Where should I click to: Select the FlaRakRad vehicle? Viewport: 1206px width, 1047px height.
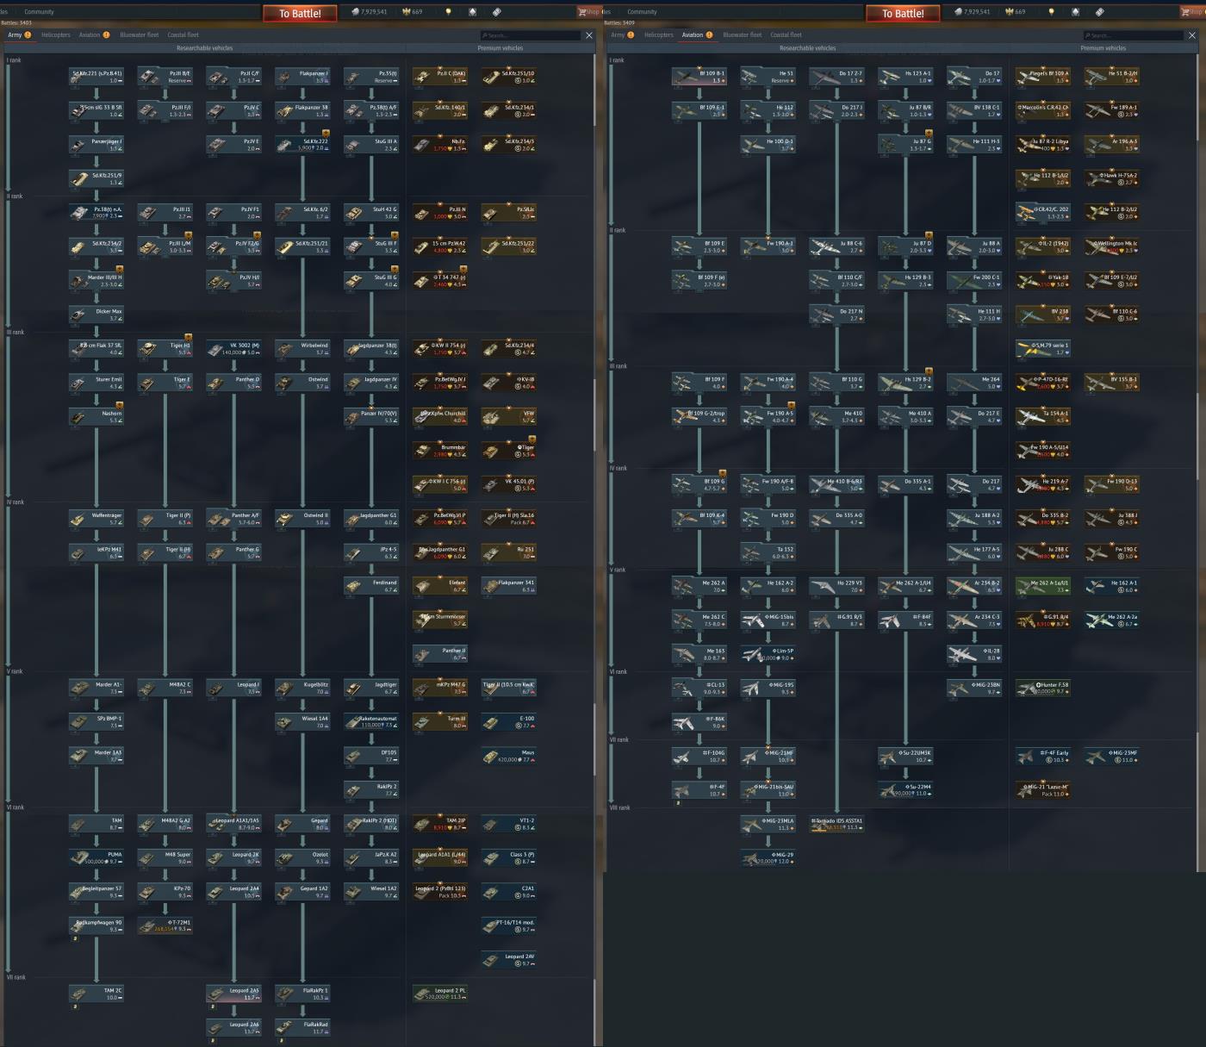[302, 1027]
